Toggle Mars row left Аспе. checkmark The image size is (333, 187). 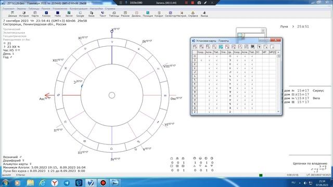point(209,72)
